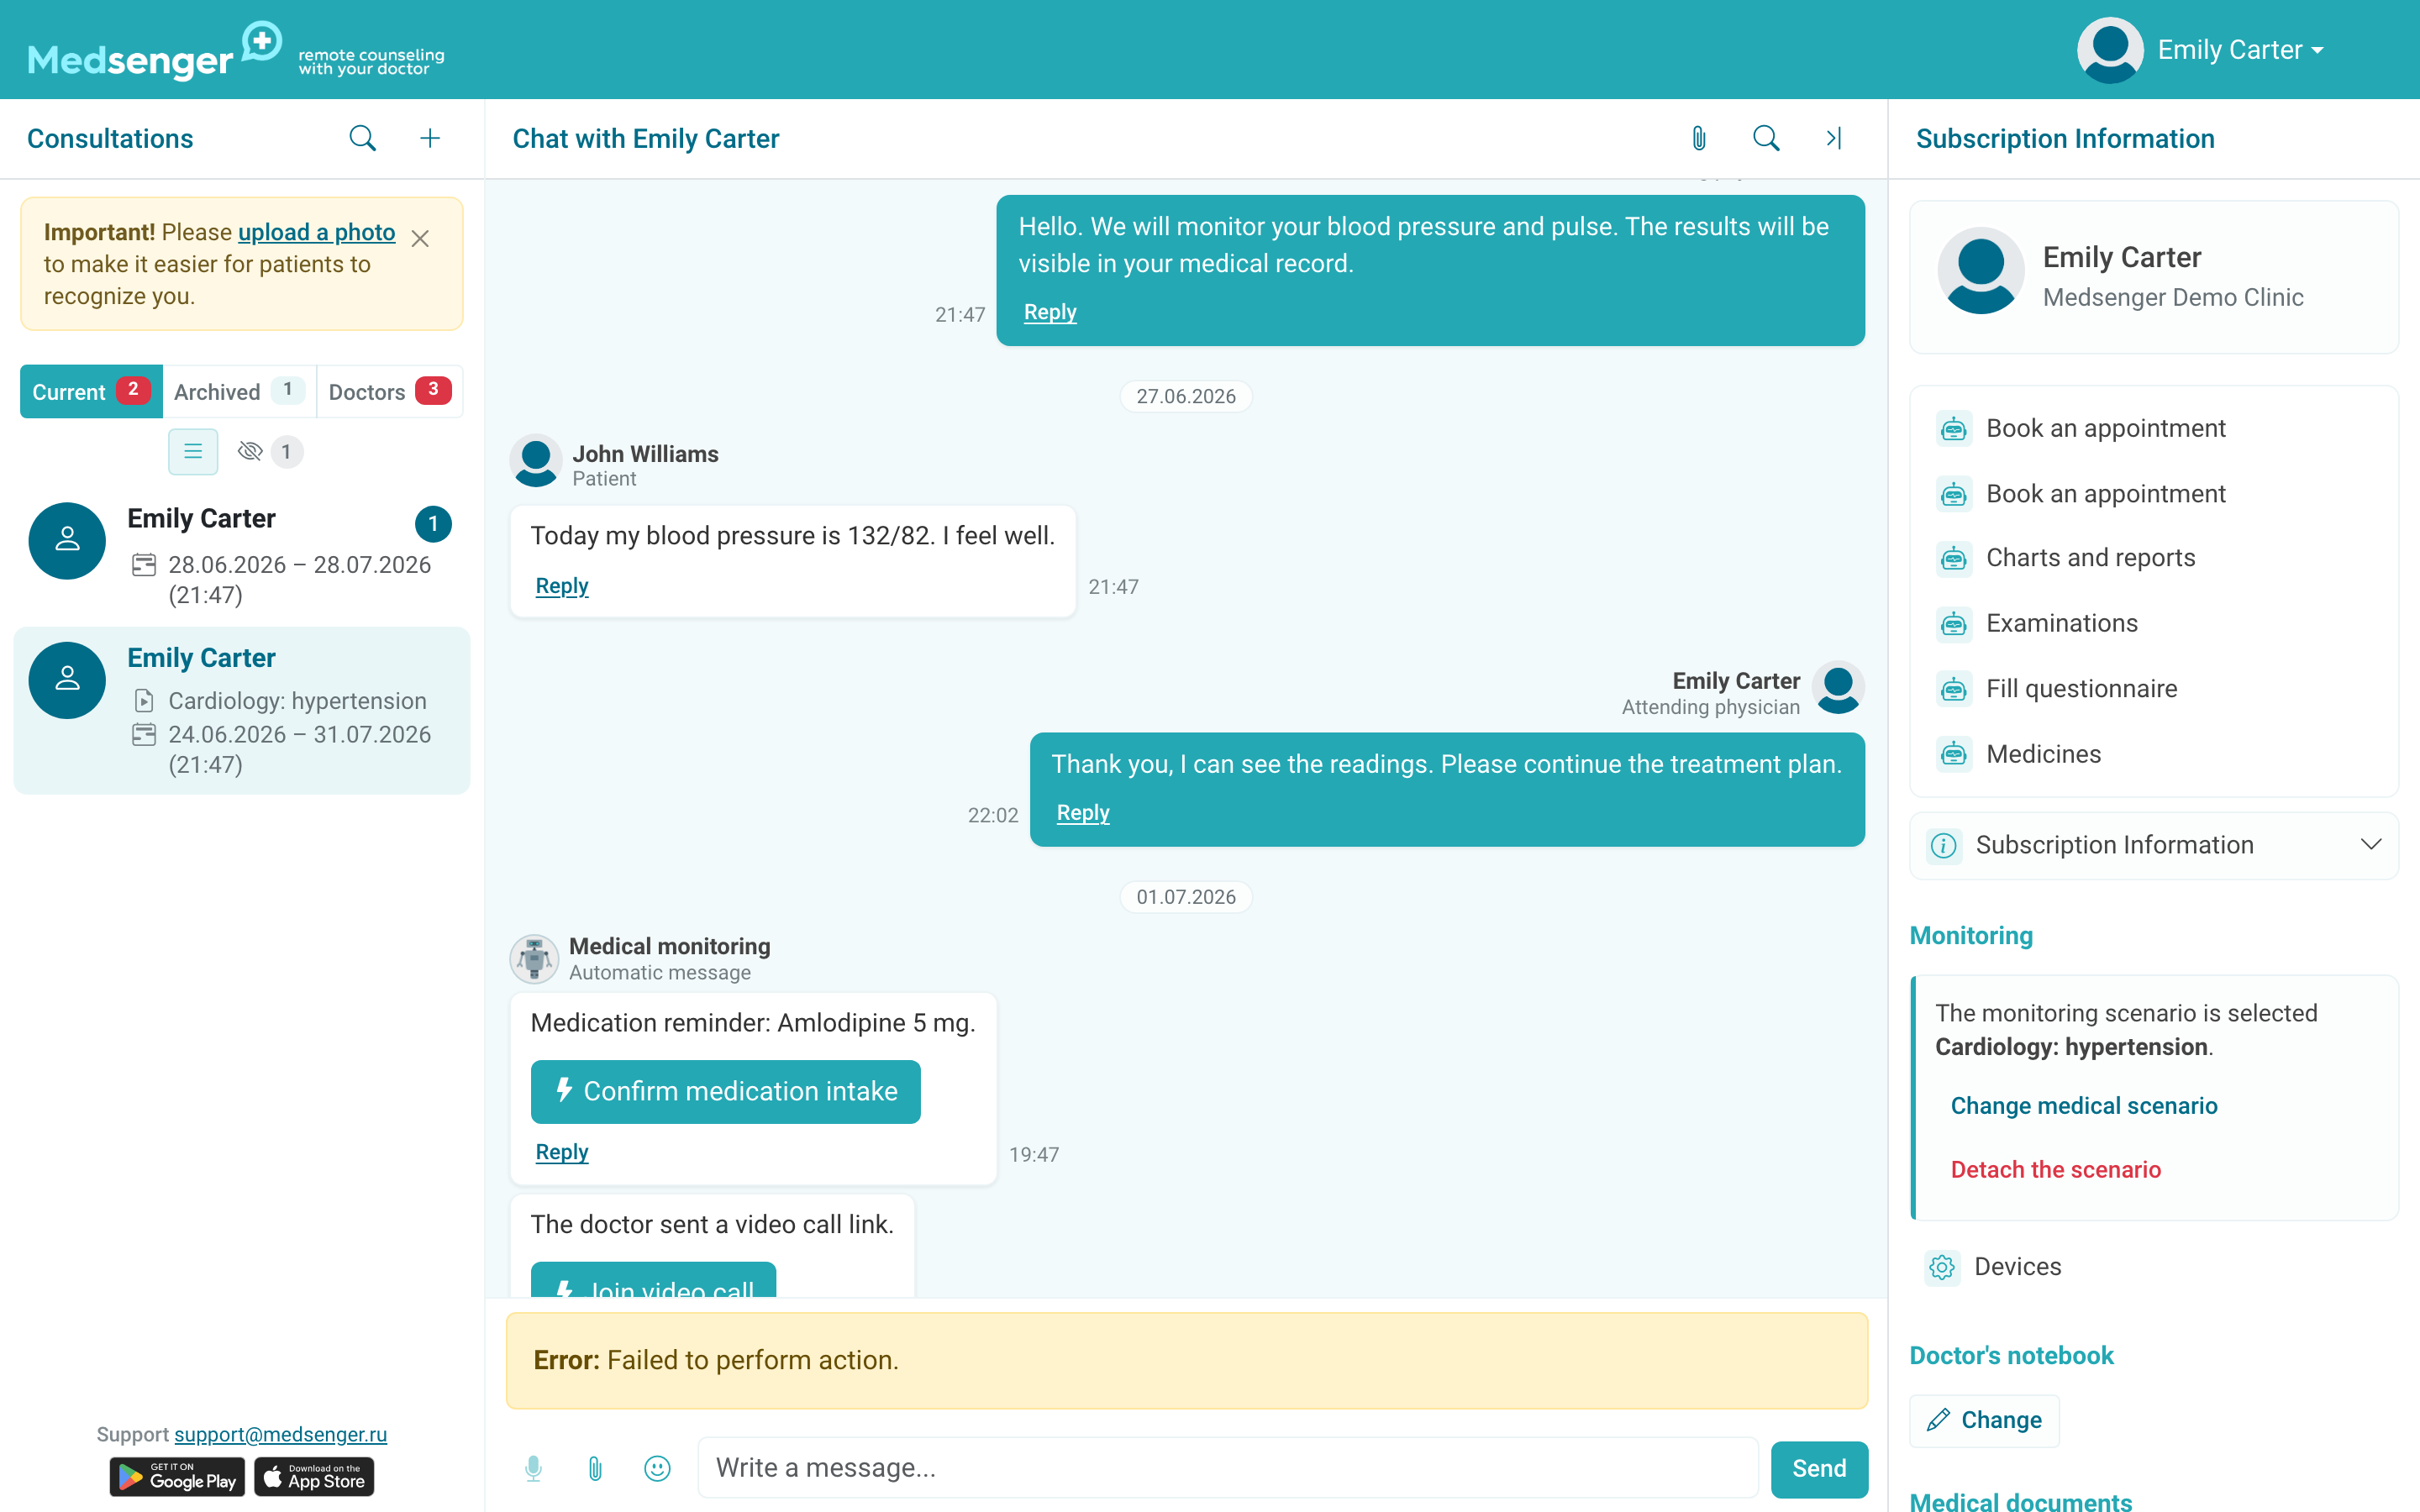This screenshot has height=1512, width=2420.
Task: Attach a file with message box paperclip
Action: tap(595, 1468)
